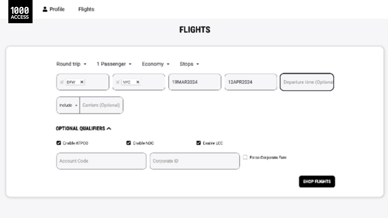Open the Round trip dropdown

(x=71, y=64)
